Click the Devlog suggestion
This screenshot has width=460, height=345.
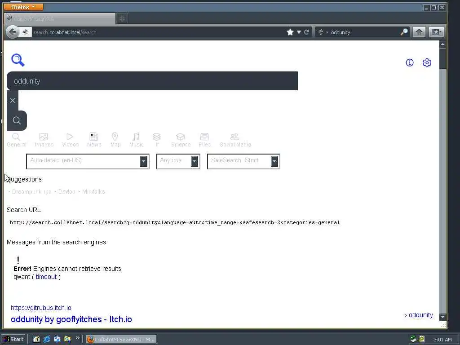coord(66,191)
